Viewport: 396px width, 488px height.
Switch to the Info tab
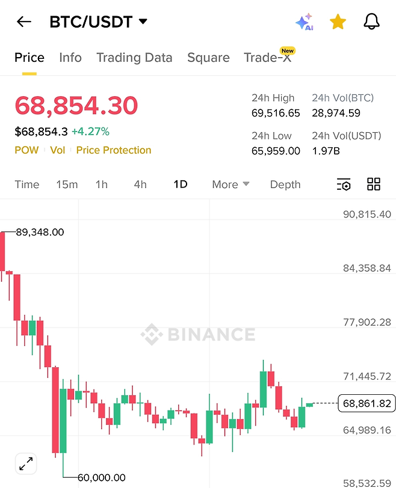[70, 58]
